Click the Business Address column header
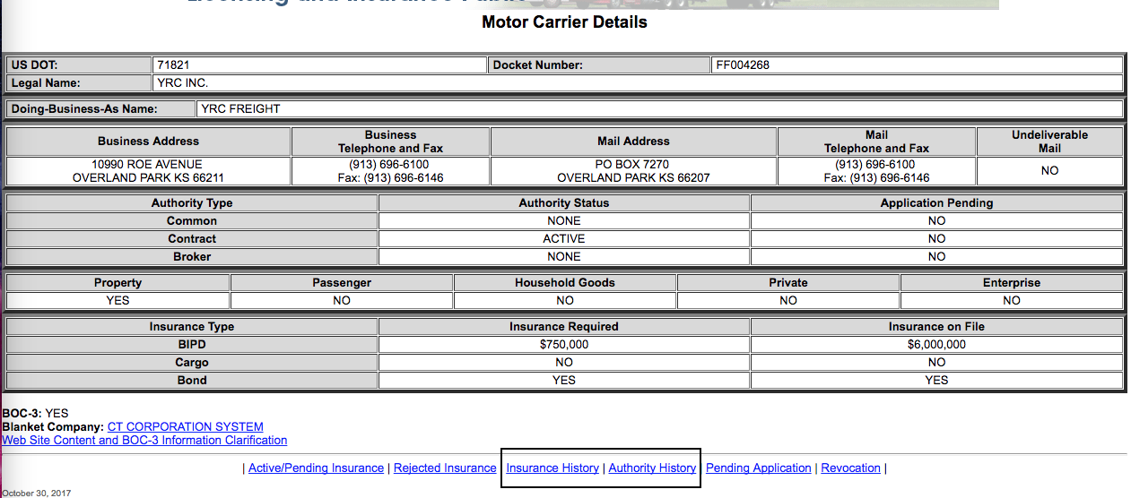Screen dimensions: 1131x498 click(149, 142)
